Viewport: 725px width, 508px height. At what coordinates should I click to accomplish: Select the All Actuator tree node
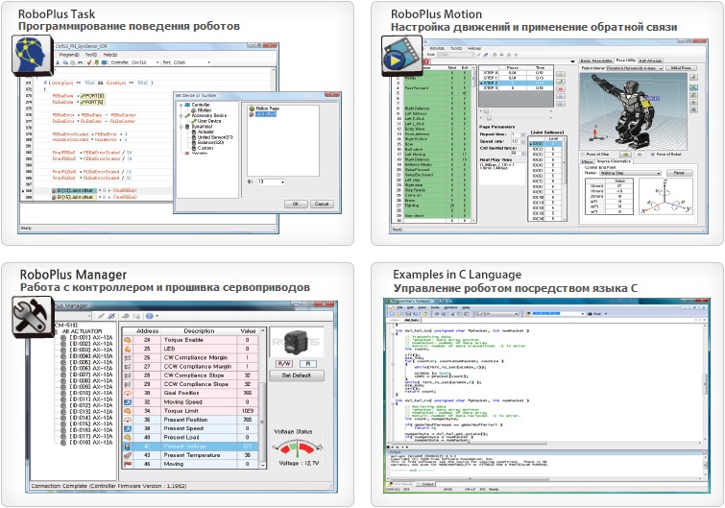pos(82,331)
